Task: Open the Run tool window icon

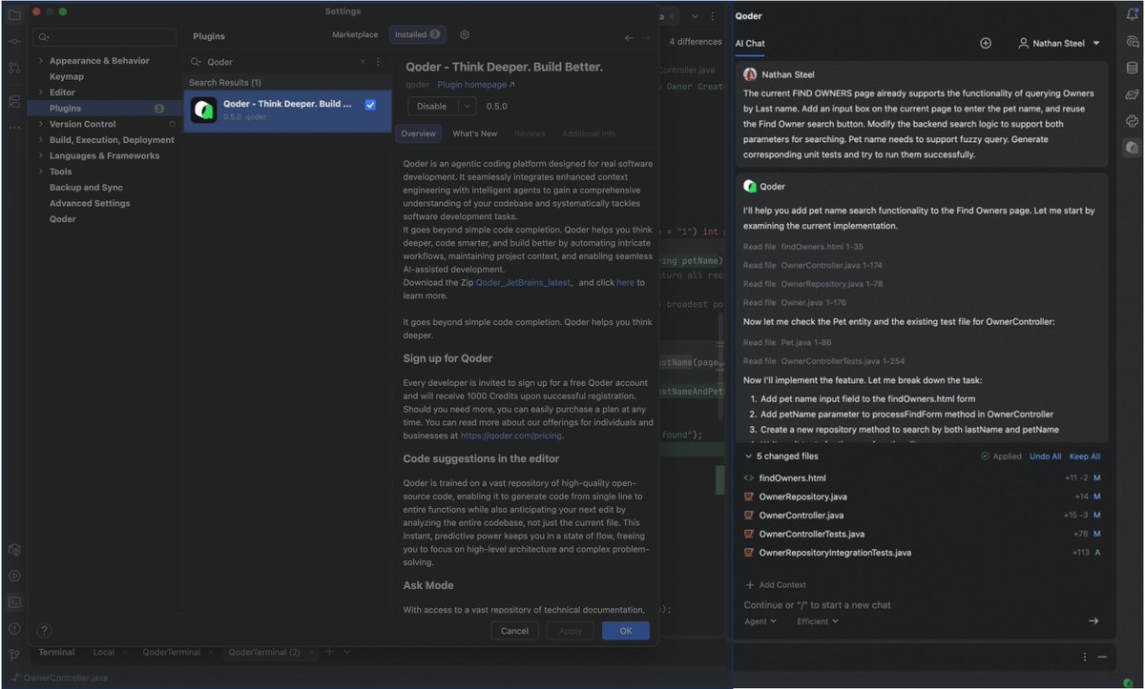Action: pyautogui.click(x=13, y=576)
